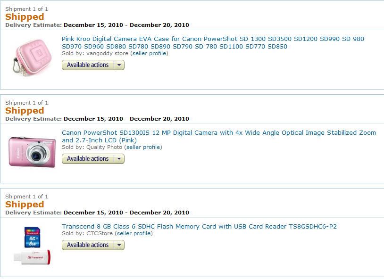Click Available actions for the Canon camera
Viewport: 384px width, 279px height.
click(x=88, y=159)
